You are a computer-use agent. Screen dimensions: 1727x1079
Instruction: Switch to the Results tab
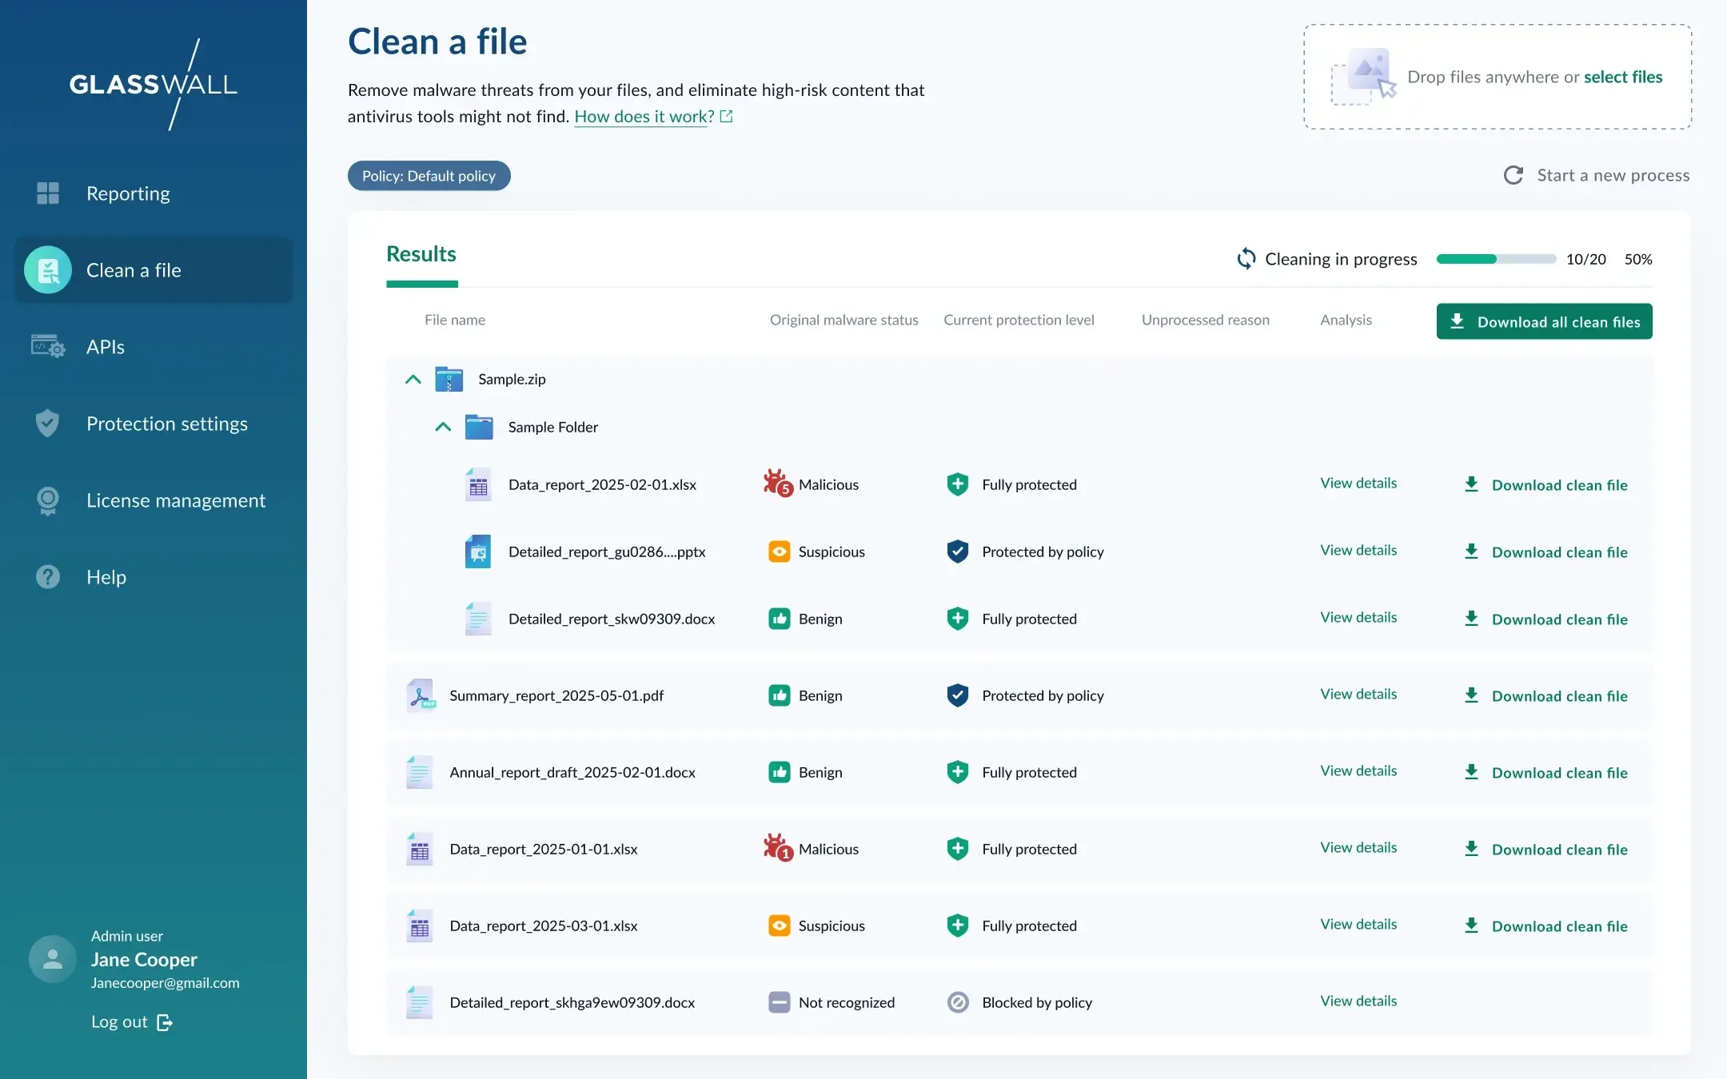421,254
